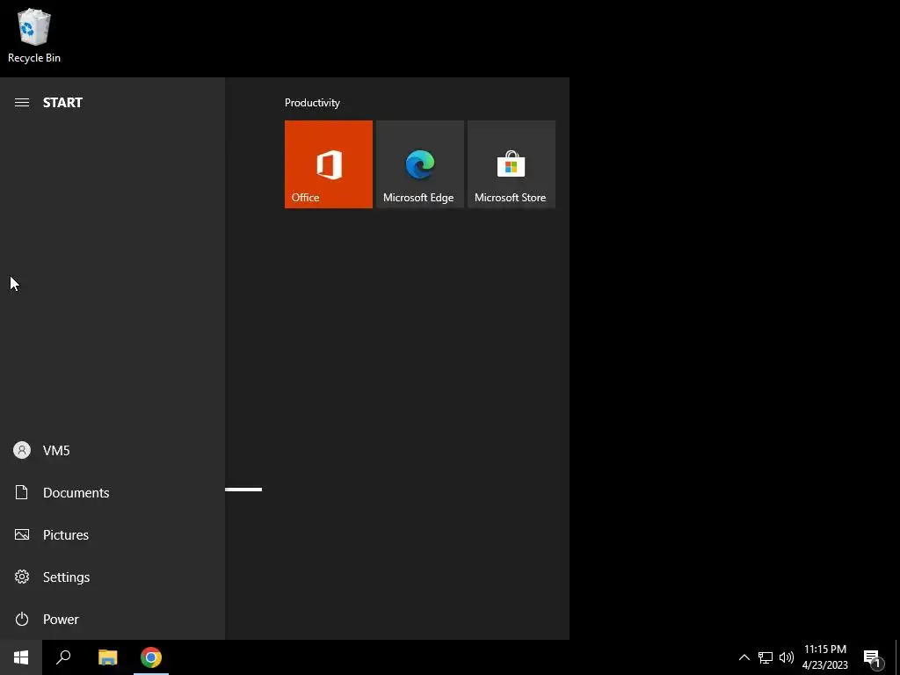
Task: Collapse the Start hamburger menu
Action: (x=22, y=103)
